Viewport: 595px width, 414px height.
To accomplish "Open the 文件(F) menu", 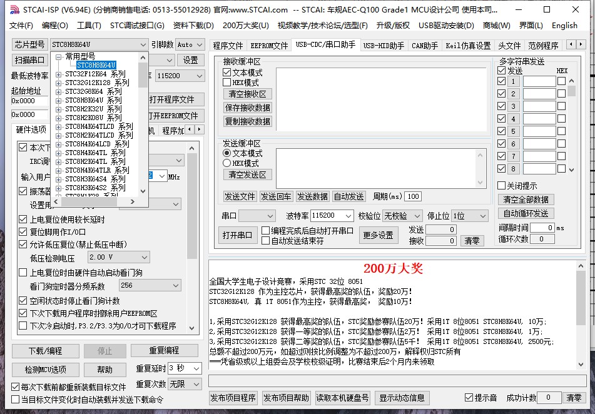I will 21,26.
